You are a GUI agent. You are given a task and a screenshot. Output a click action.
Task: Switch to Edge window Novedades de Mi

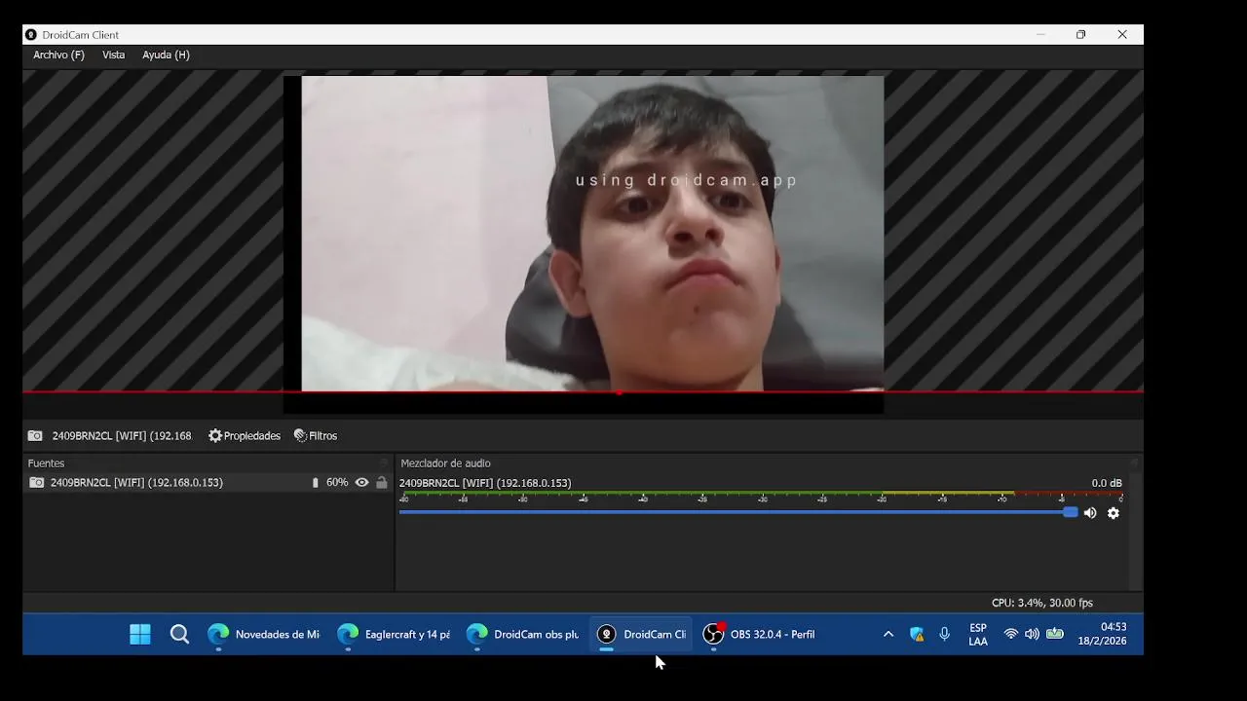264,635
